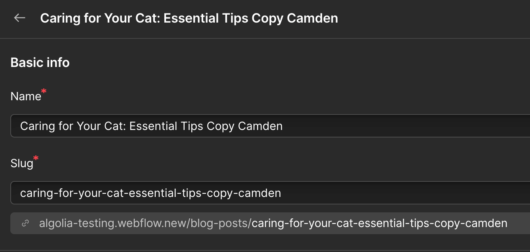Click the Slug field label
This screenshot has height=252, width=530.
[x=22, y=163]
